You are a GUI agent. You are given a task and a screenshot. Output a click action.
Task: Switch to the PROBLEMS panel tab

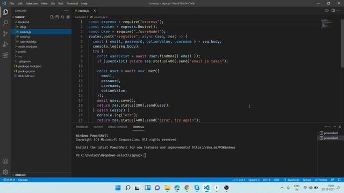coord(82,127)
